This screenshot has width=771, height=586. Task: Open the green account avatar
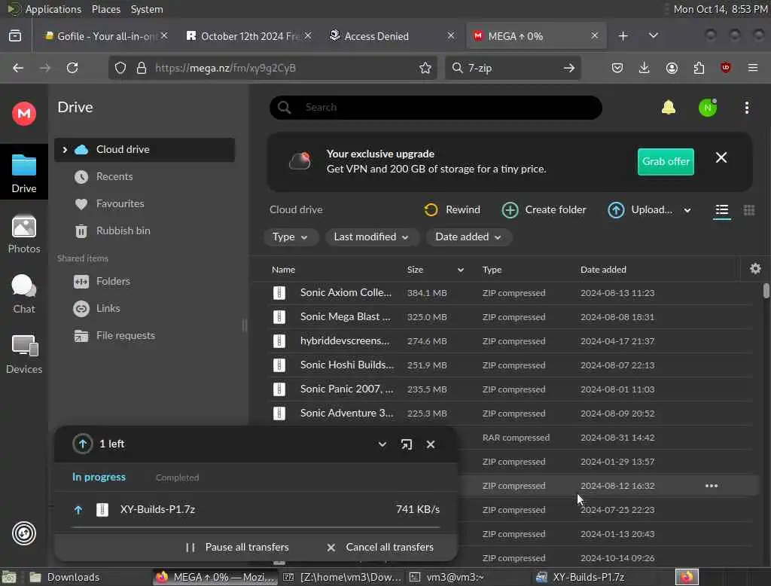[707, 108]
